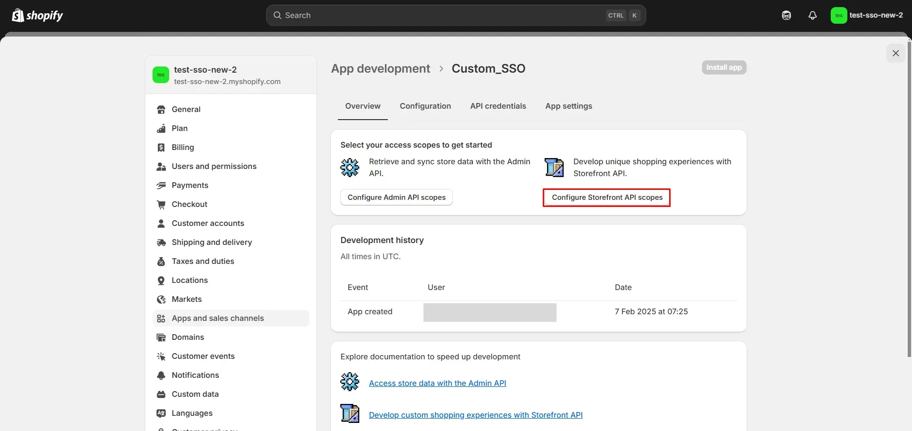Screen dimensions: 912x431
Task: Open Customer events settings
Action: tap(231, 356)
